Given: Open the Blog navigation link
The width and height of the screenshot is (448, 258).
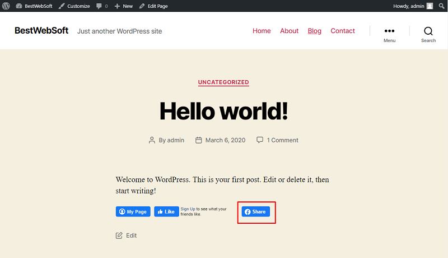Looking at the screenshot, I should tap(314, 31).
